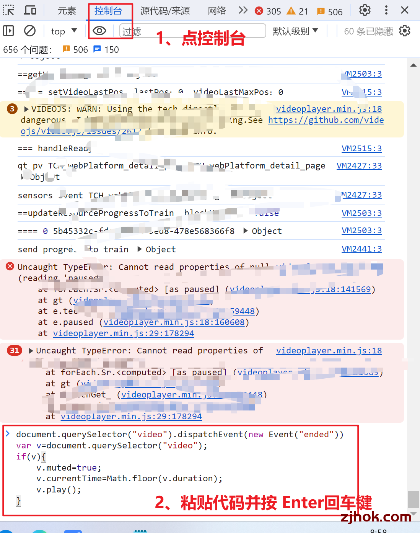
Task: Open console settings gear beside hidden count
Action: click(405, 31)
